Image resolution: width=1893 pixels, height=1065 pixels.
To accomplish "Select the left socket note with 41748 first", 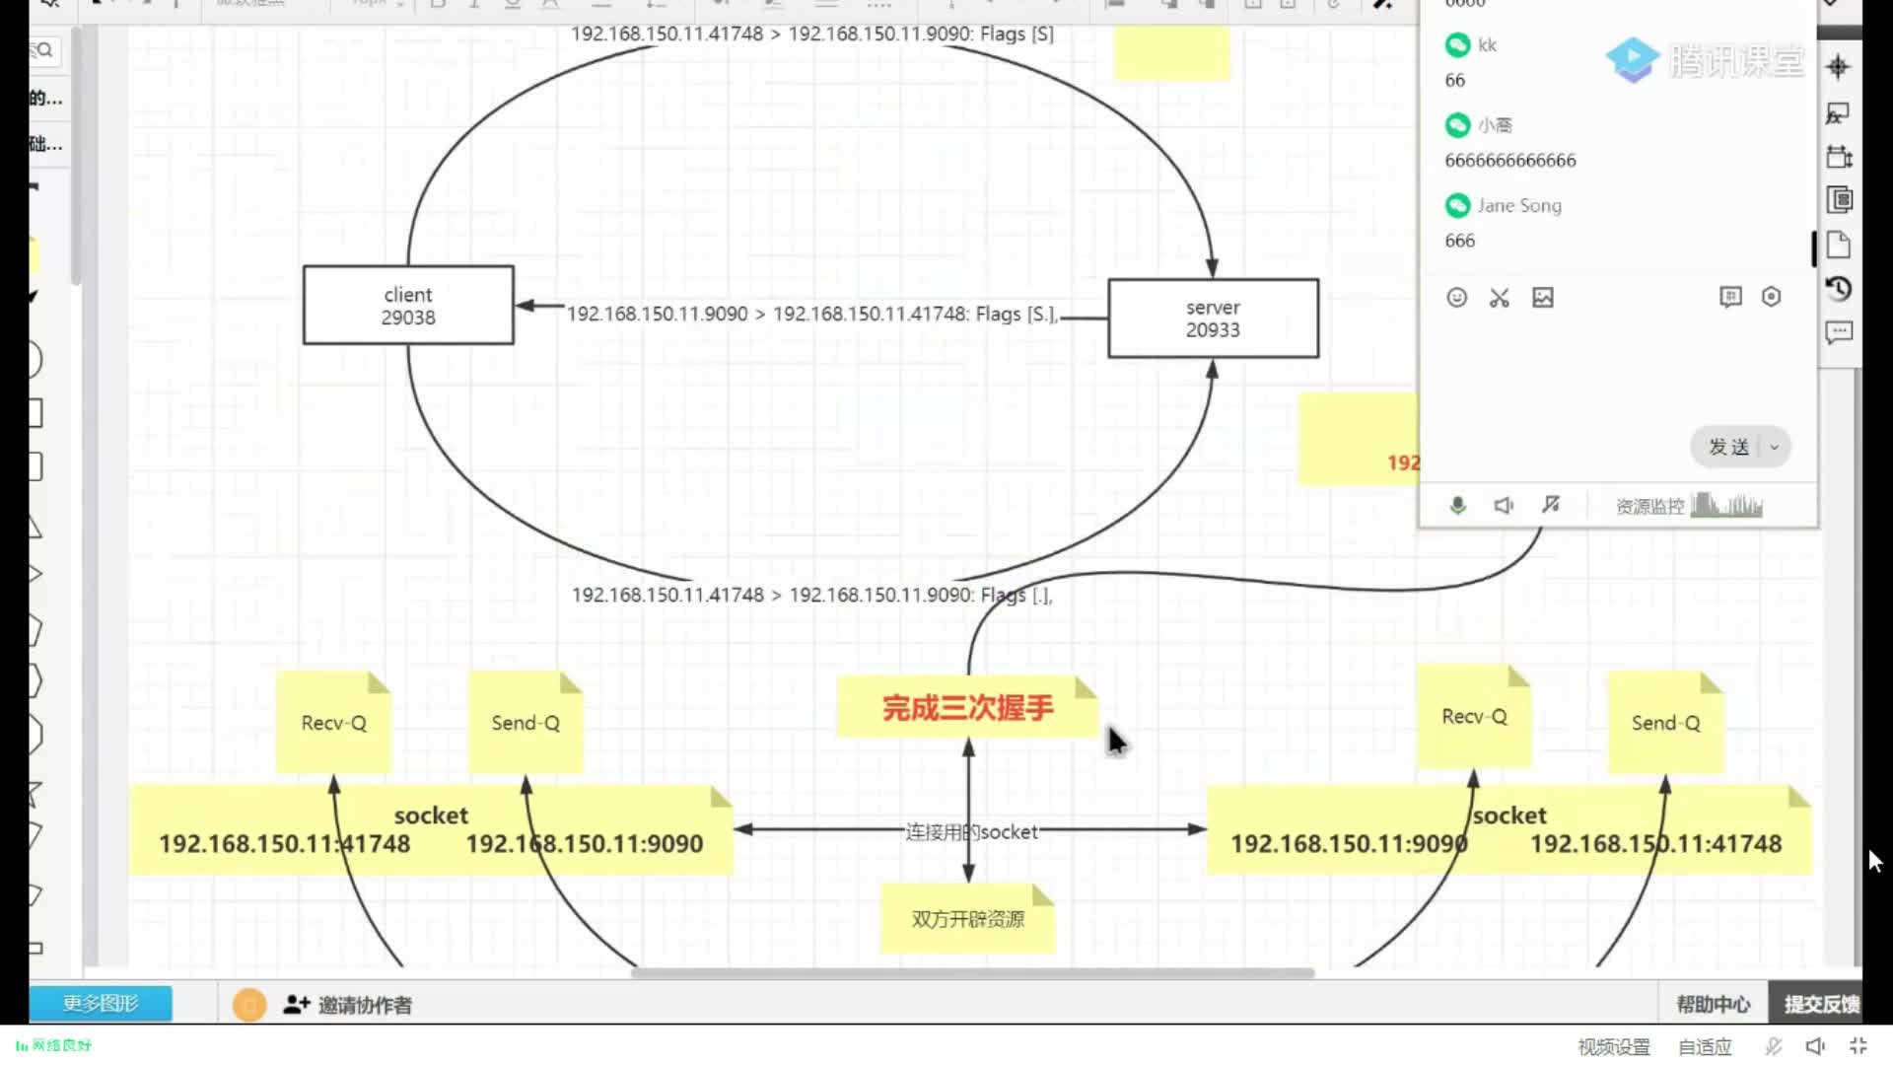I will click(x=431, y=830).
